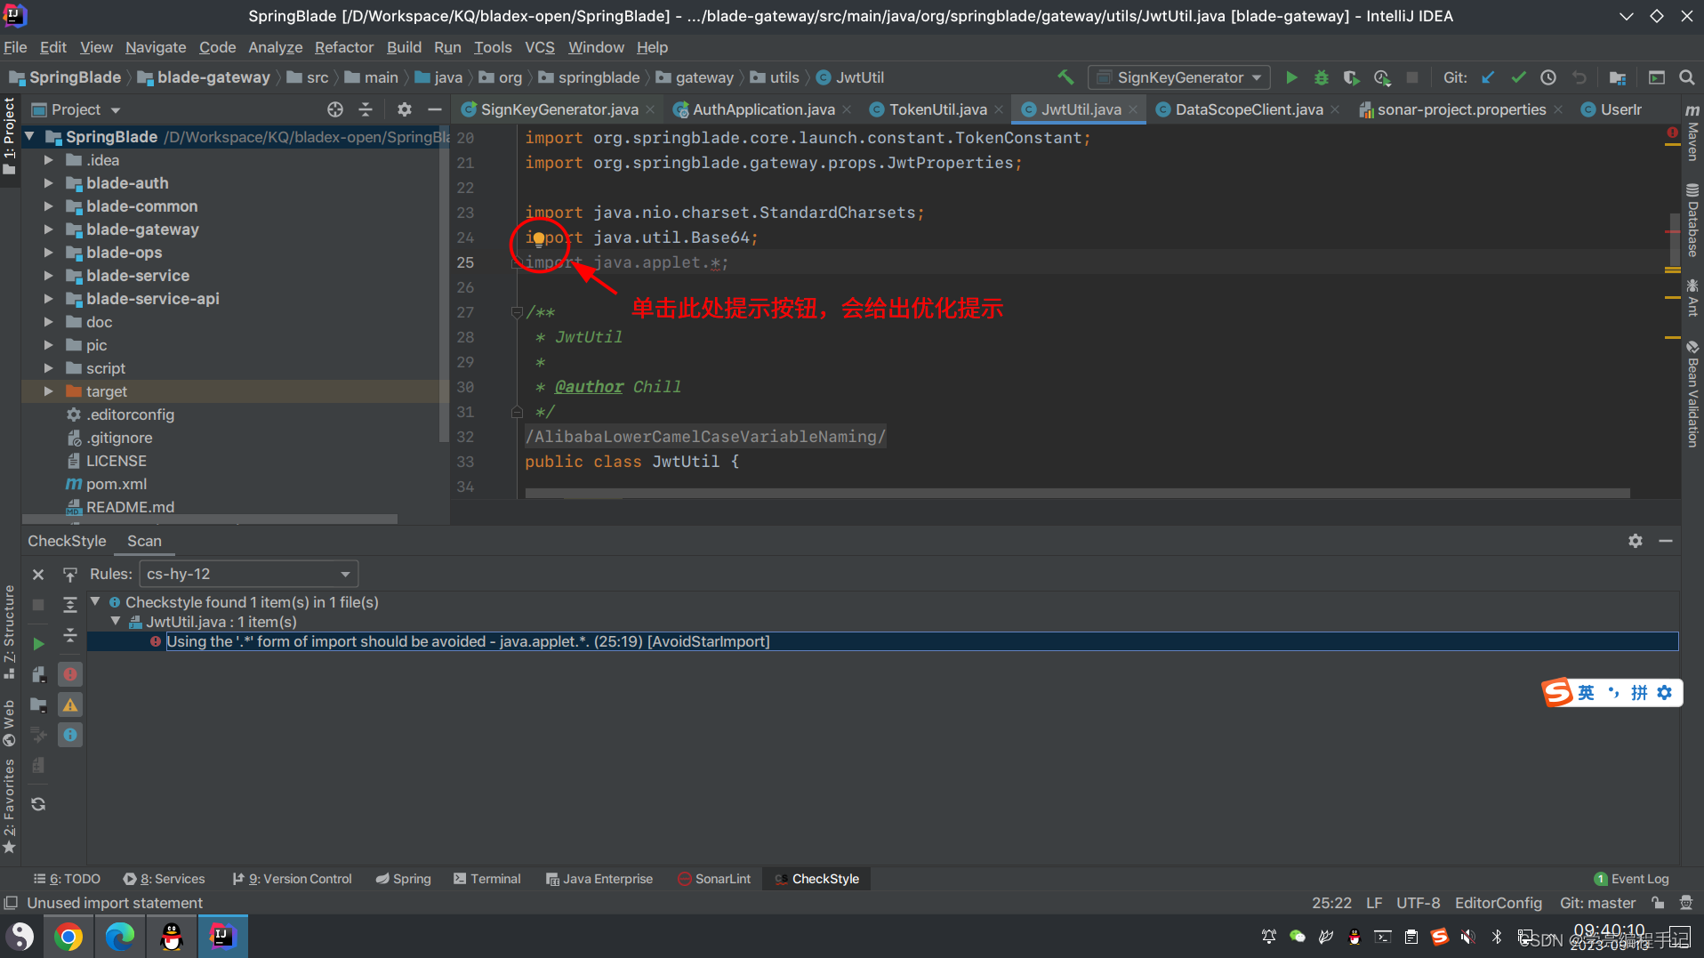
Task: Click the Git: master branch widget
Action: tap(1597, 903)
